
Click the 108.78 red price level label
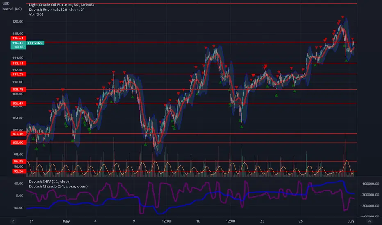[18, 90]
